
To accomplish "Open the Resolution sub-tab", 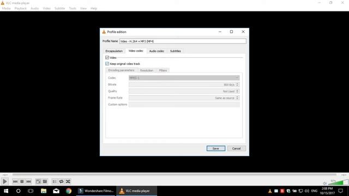I will click(147, 70).
